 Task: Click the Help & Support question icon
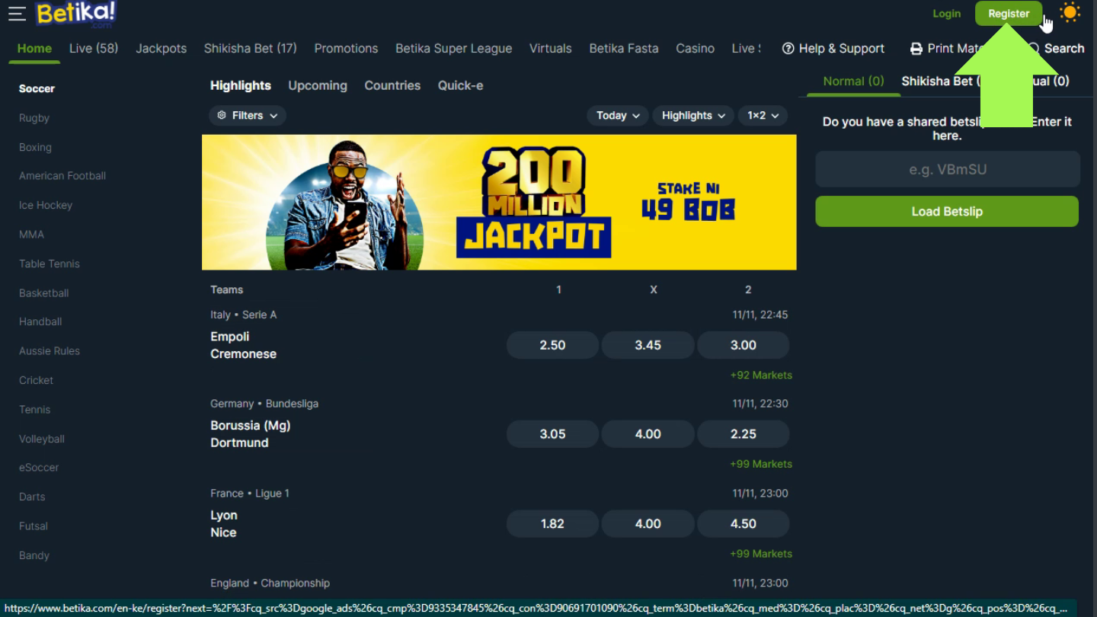pos(788,49)
